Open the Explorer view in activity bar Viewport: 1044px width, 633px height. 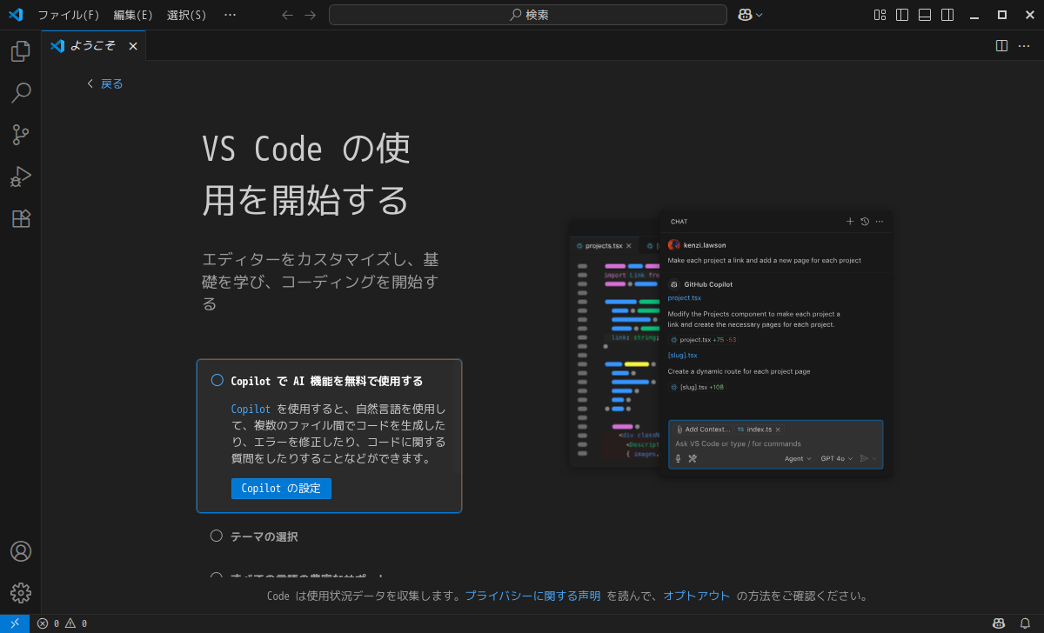(x=21, y=51)
